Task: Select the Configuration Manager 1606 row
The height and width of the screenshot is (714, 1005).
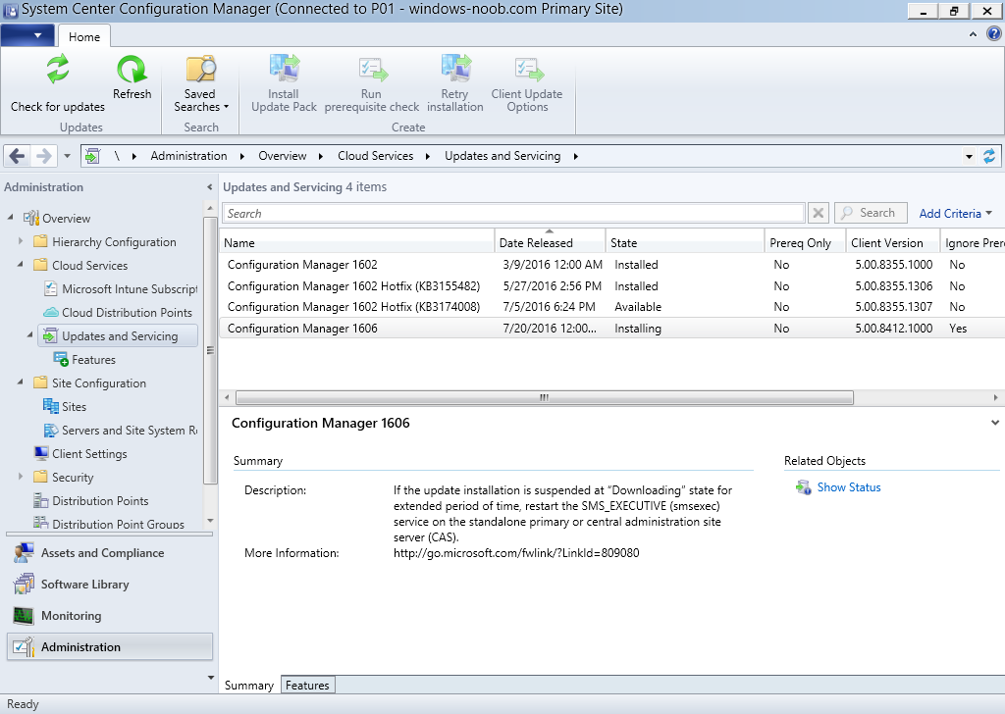Action: point(612,329)
